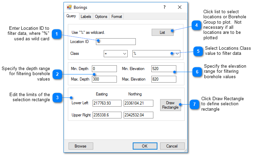Click the List button

point(162,32)
